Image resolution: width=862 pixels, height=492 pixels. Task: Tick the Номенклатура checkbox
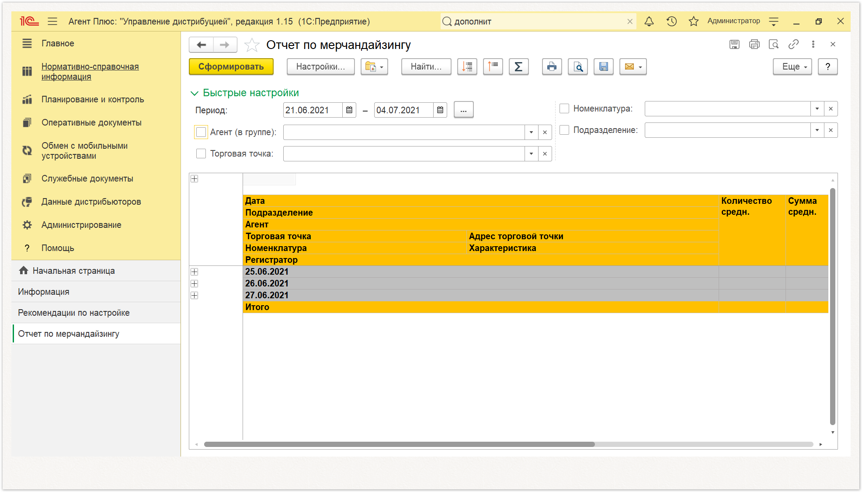(564, 108)
